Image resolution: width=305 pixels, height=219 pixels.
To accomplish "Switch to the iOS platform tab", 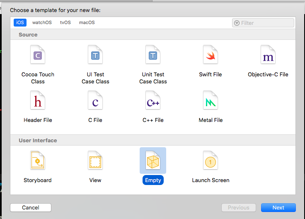I will click(x=20, y=22).
